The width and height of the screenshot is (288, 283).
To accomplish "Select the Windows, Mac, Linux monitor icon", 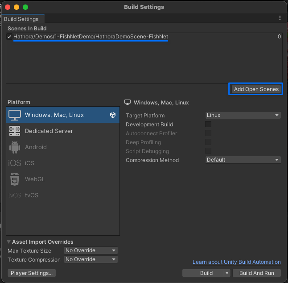I will [15, 115].
